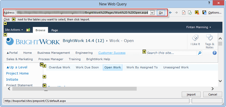The width and height of the screenshot is (226, 107).
Task: Select the Unassigned Work view
Action: tap(176, 67)
